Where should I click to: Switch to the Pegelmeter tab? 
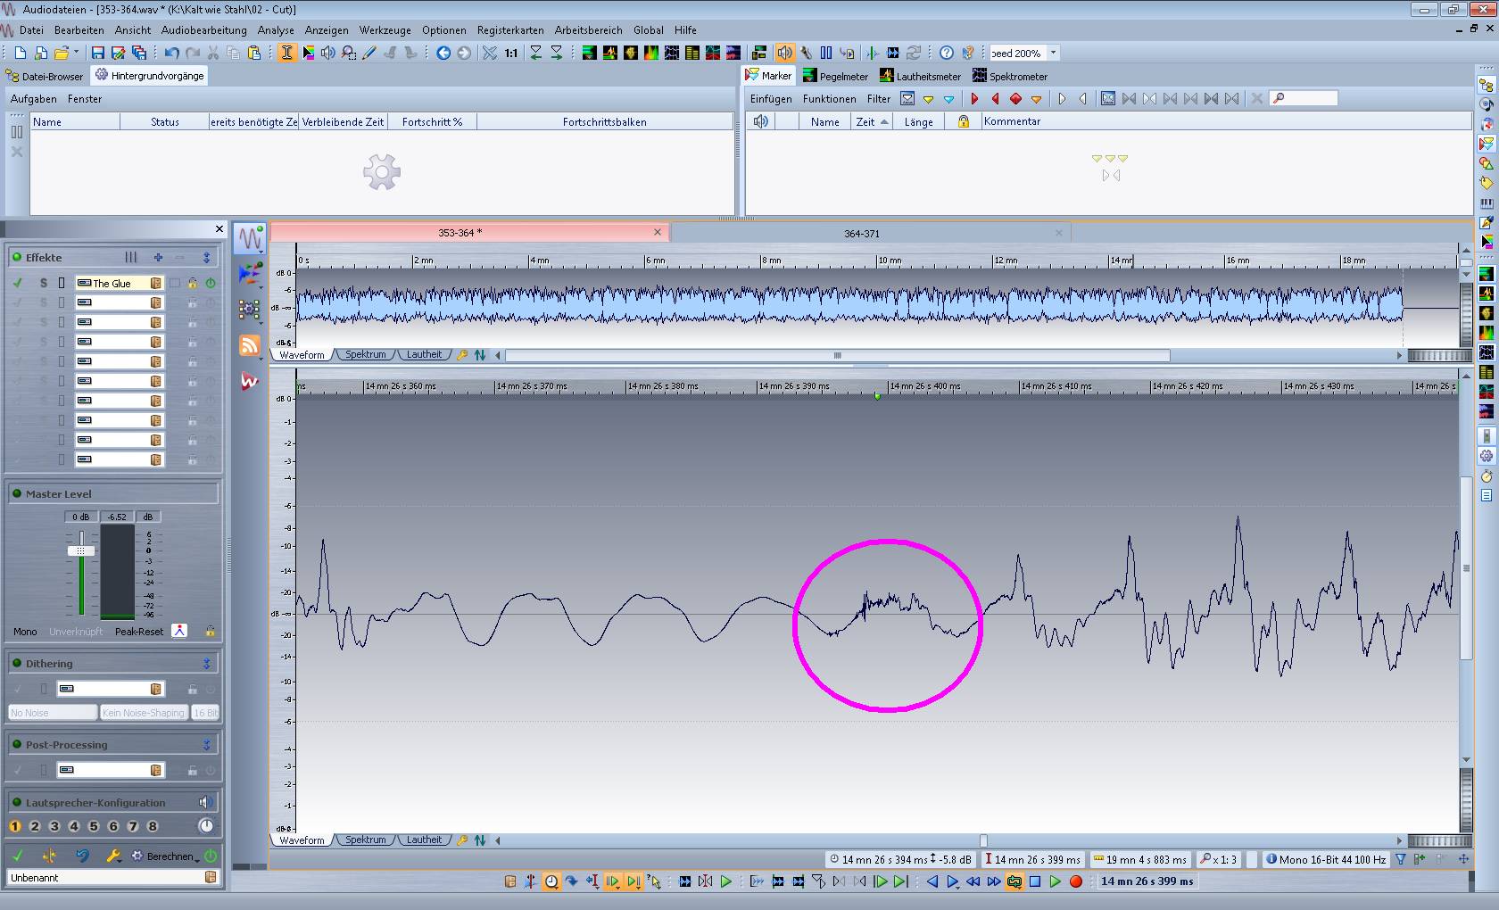(x=835, y=77)
